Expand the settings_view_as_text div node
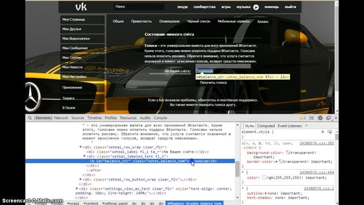The width and height of the screenshot is (364, 205). (77, 188)
